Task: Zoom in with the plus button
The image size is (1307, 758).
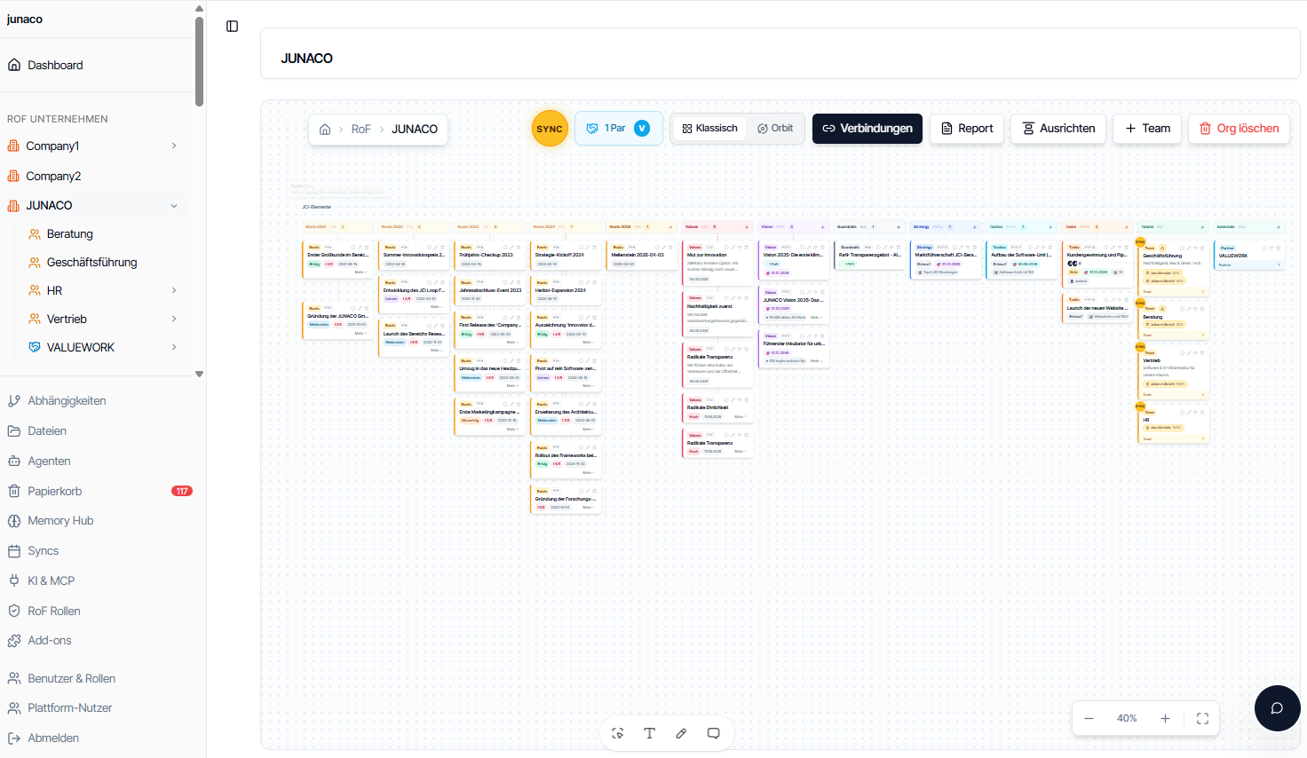Action: click(x=1165, y=719)
